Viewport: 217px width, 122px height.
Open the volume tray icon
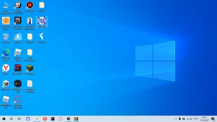point(191,119)
